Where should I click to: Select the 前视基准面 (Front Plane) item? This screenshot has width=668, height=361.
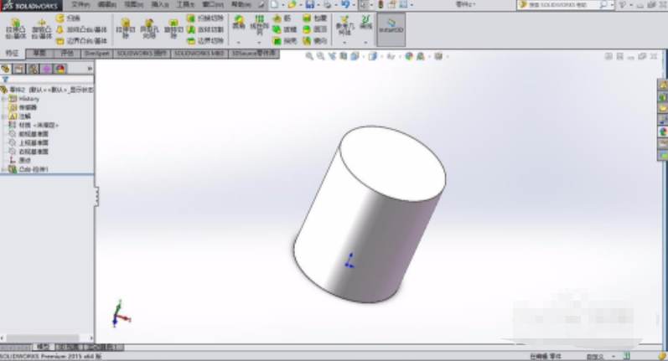[28, 134]
